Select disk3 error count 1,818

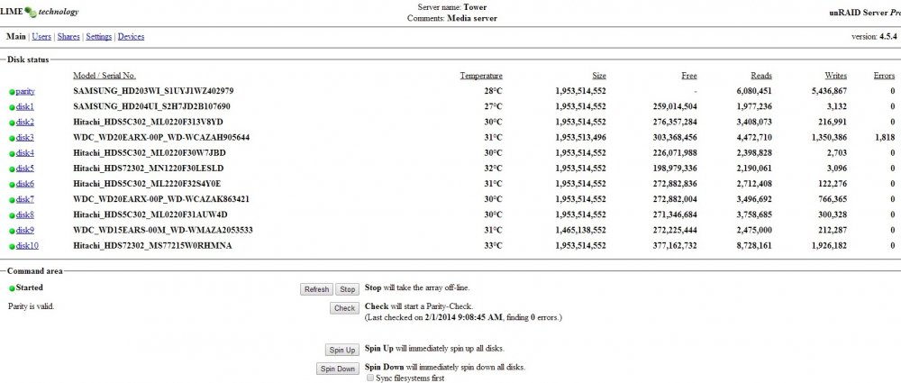pyautogui.click(x=885, y=138)
